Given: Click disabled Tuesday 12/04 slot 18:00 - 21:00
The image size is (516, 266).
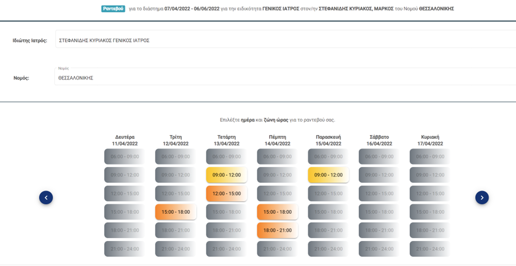Looking at the screenshot, I should [176, 230].
